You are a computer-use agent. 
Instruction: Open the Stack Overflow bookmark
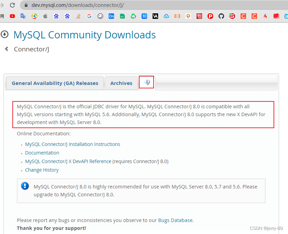tap(78, 16)
